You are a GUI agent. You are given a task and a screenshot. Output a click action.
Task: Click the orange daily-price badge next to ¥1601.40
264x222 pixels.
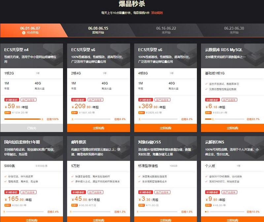(x=75, y=112)
